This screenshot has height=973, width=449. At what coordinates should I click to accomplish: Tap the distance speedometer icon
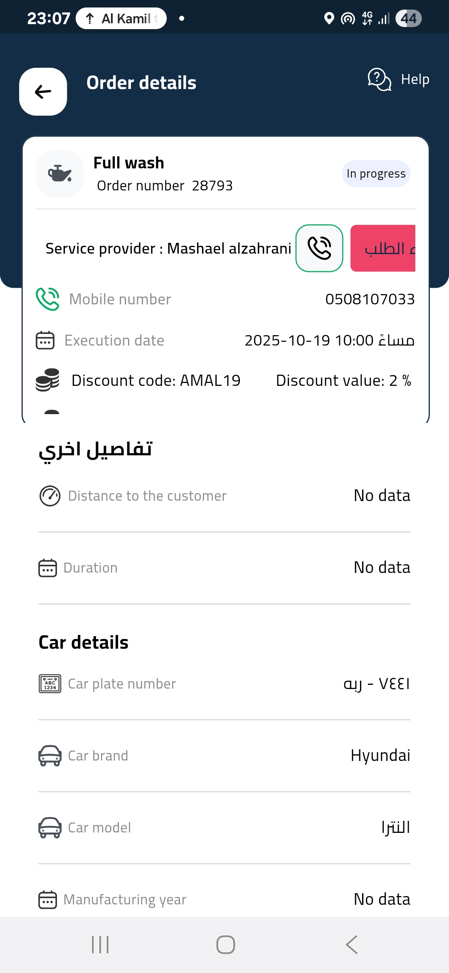pyautogui.click(x=50, y=496)
